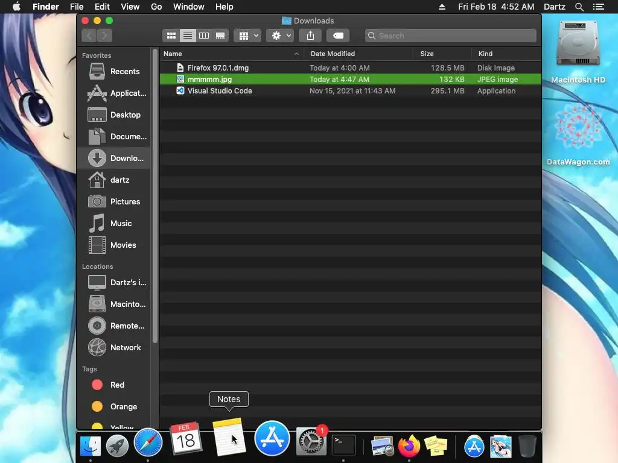Open Network under Locations
Image resolution: width=618 pixels, height=463 pixels.
coord(114,347)
